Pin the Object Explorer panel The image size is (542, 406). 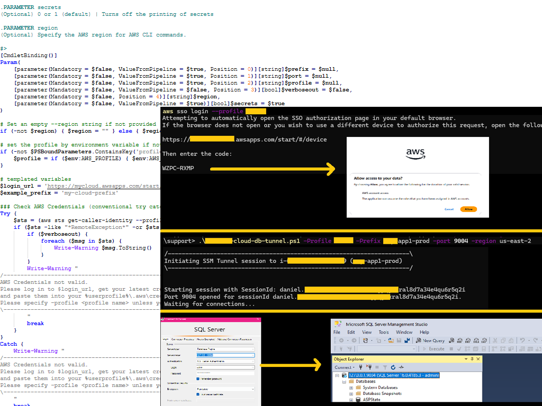click(472, 359)
